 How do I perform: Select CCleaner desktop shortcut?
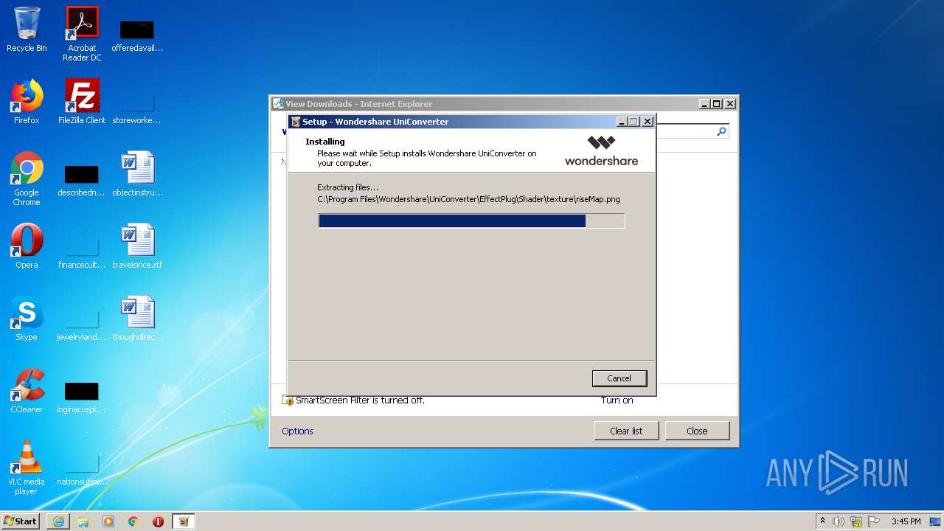[27, 391]
